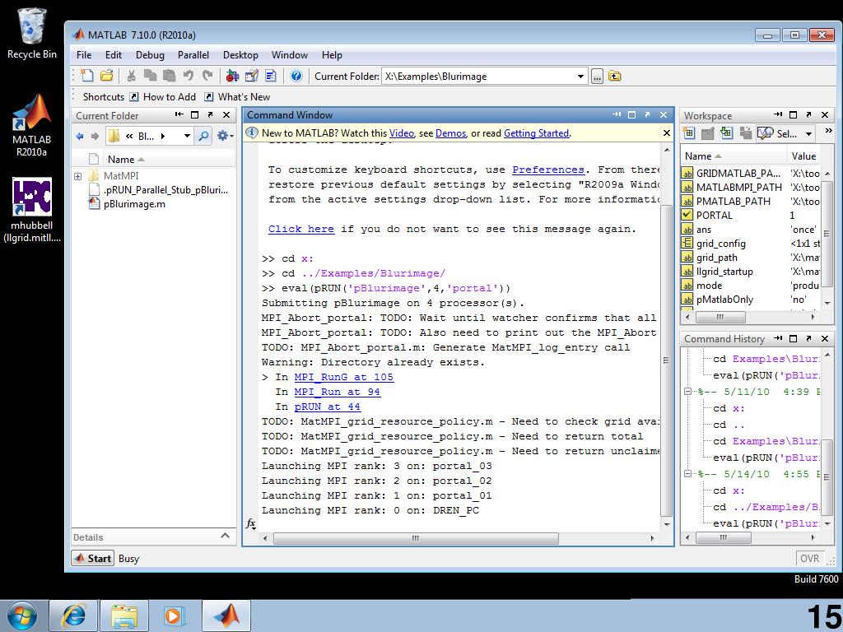Create a new script with New file icon
The height and width of the screenshot is (632, 843).
click(86, 76)
